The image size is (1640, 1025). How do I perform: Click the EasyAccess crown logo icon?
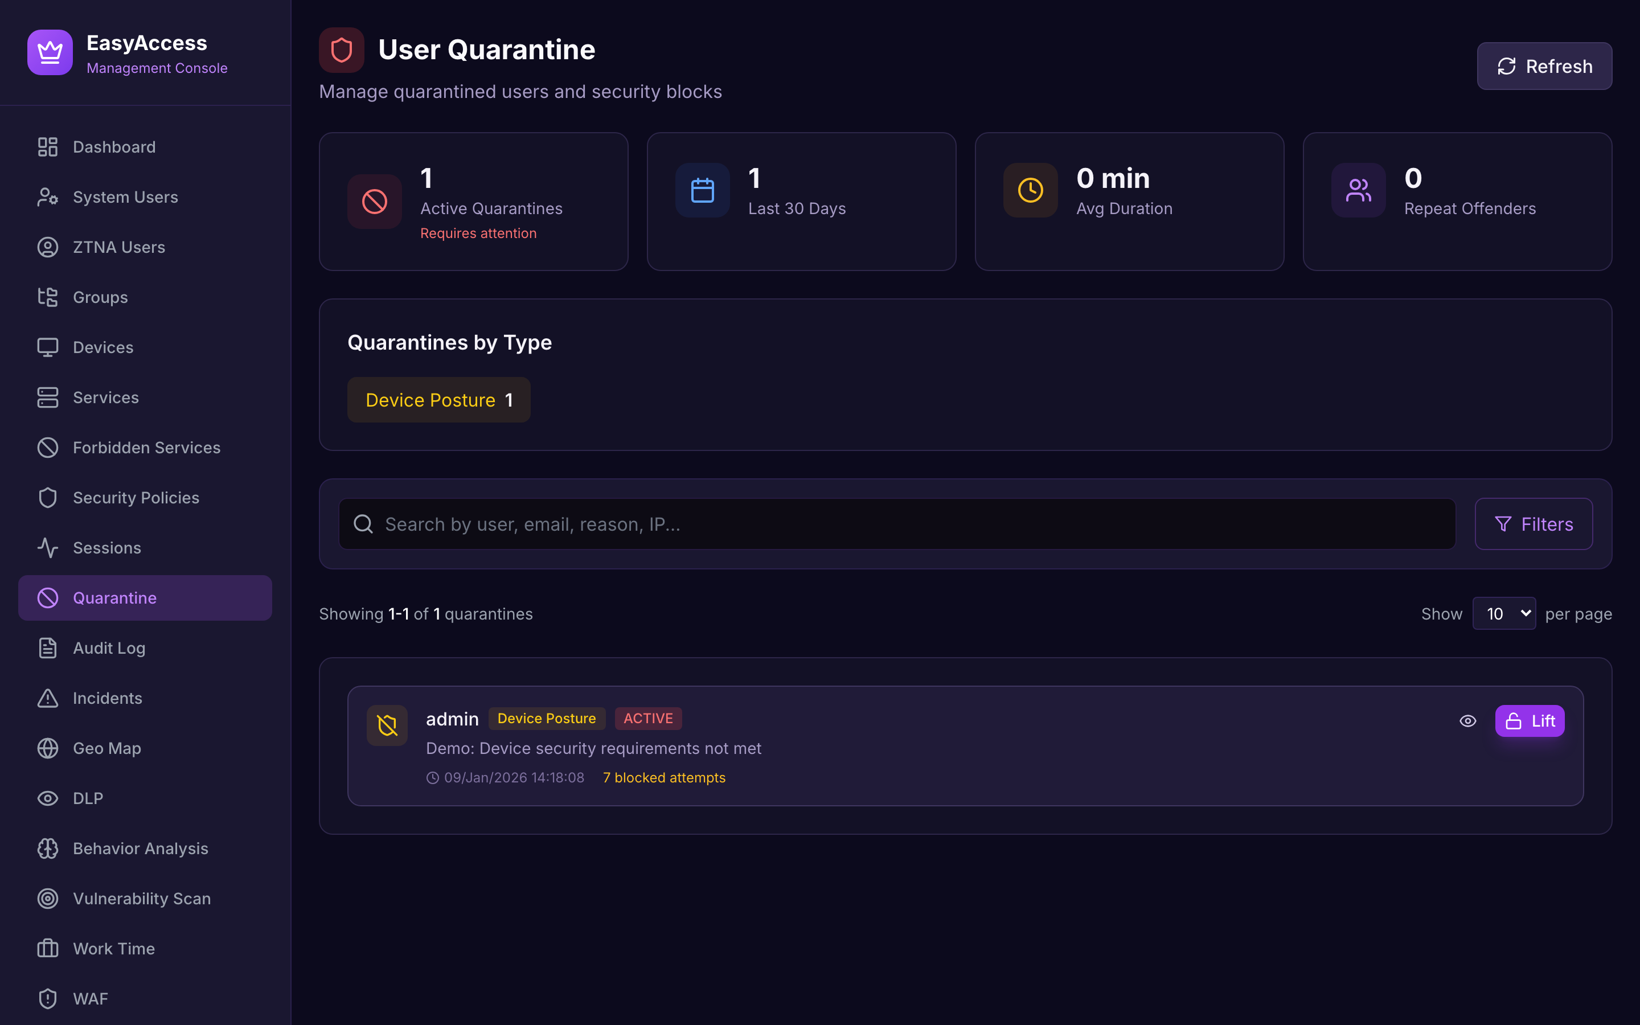(x=50, y=52)
